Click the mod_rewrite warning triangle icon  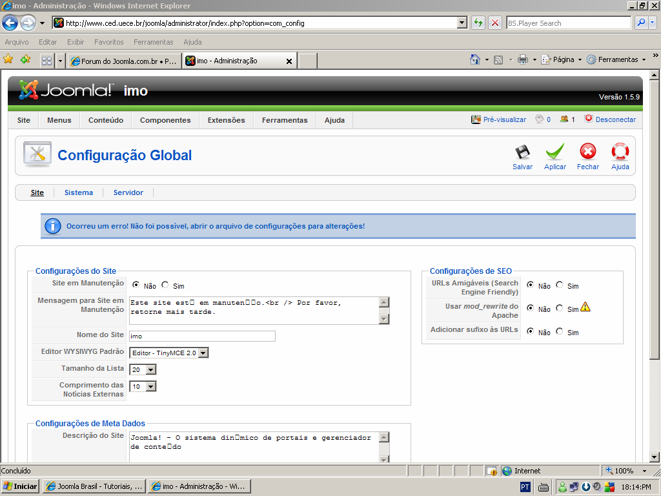click(585, 307)
